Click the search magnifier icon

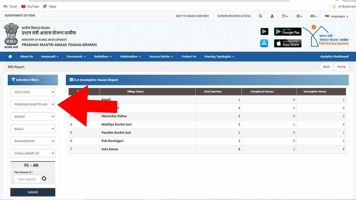coord(261,16)
